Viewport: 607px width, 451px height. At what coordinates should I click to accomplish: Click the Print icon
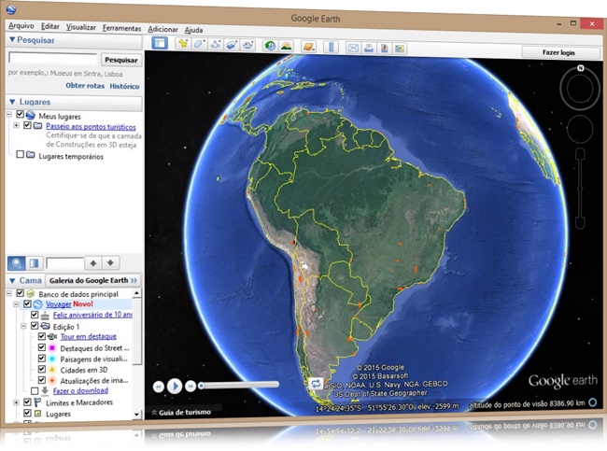pyautogui.click(x=369, y=48)
